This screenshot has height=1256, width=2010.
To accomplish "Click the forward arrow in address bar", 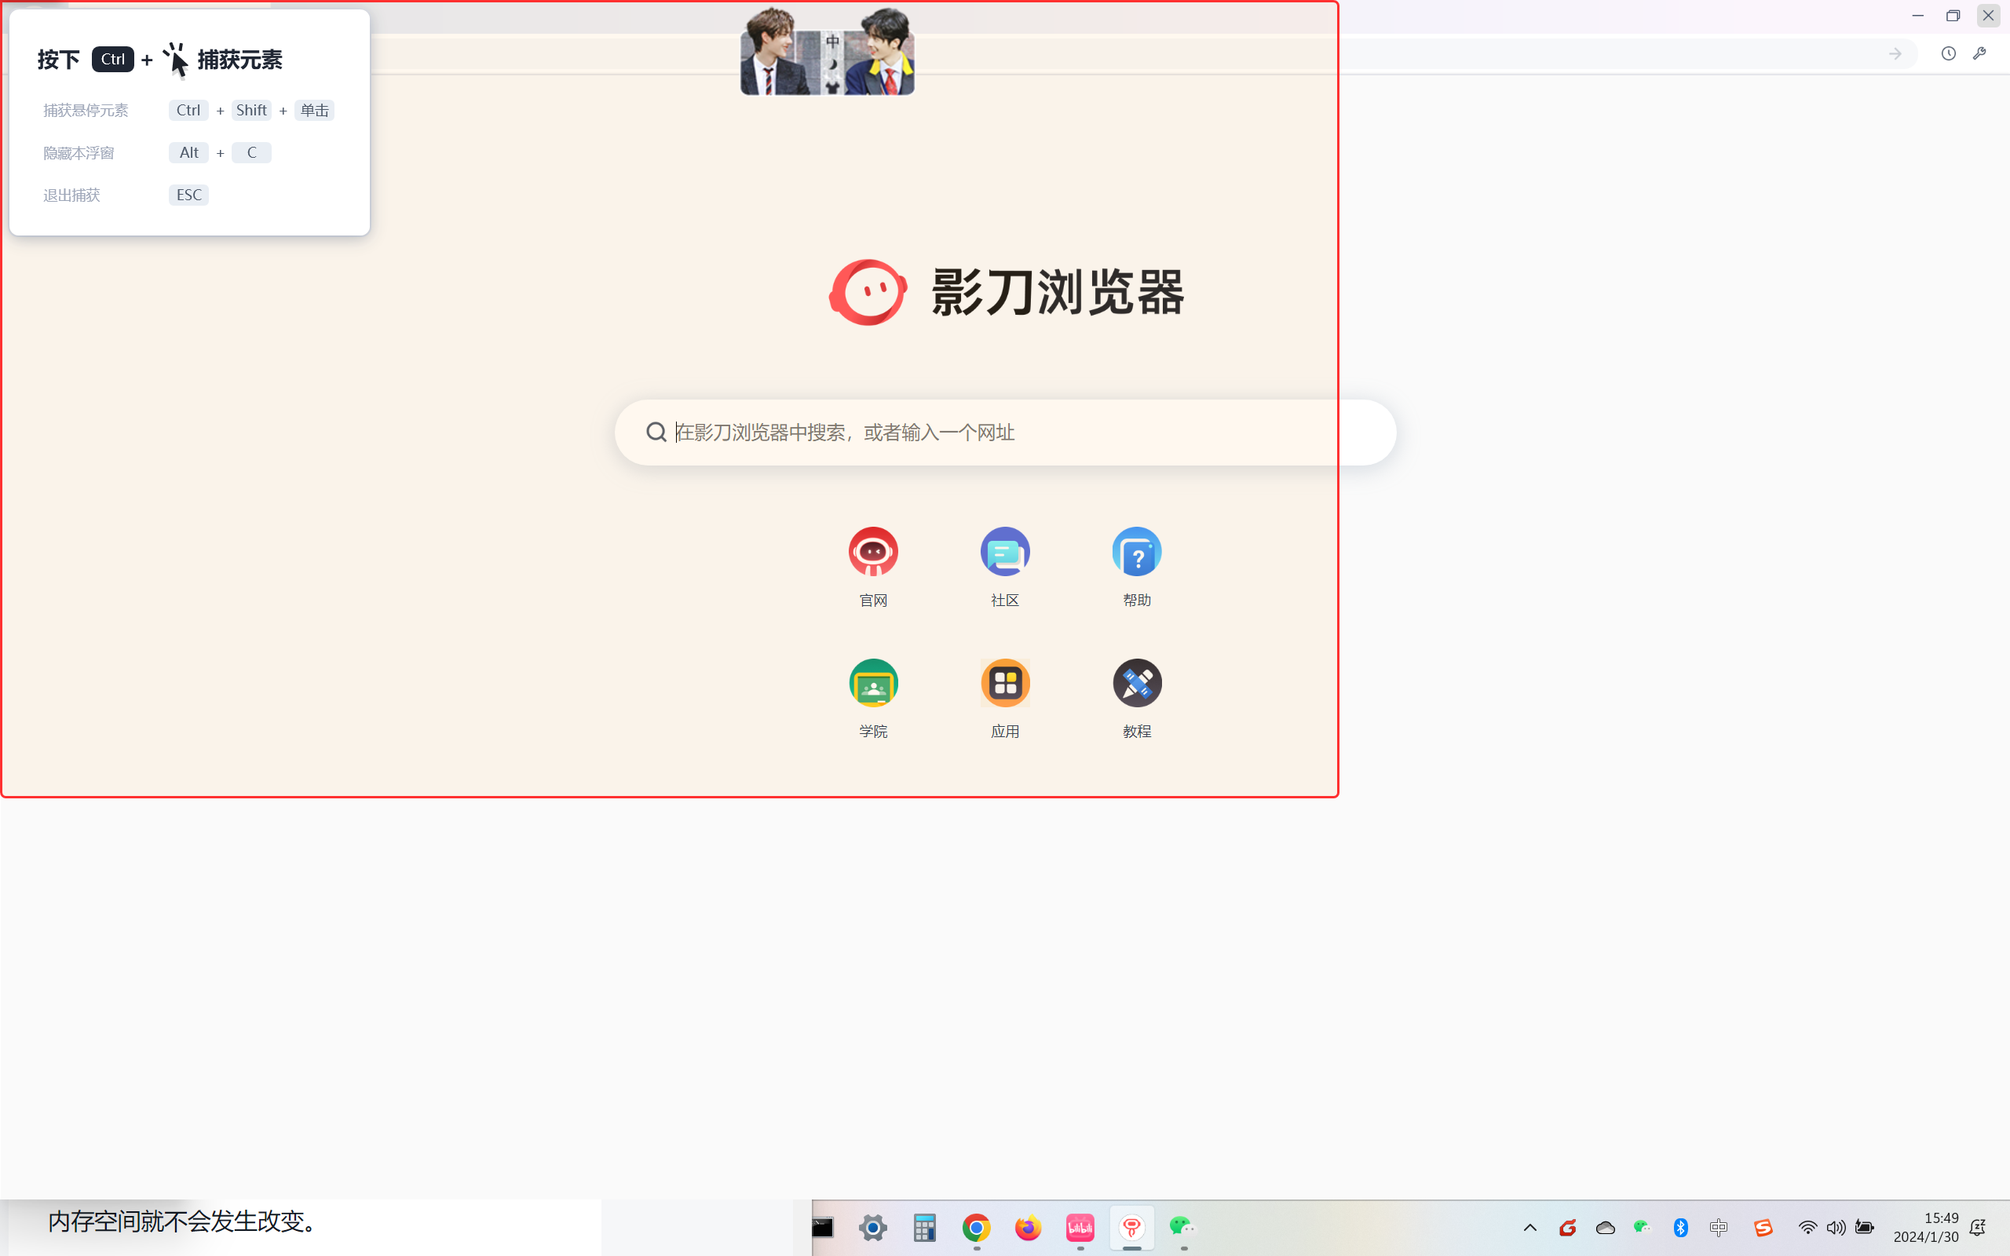I will (1895, 54).
